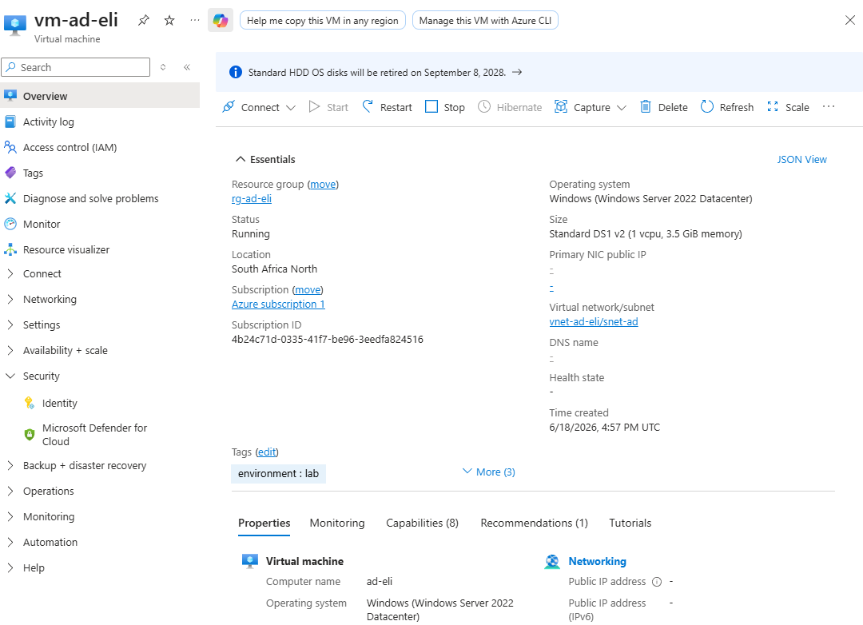Click the sidebar expand/collapse sort arrows
This screenshot has width=863, height=625.
pos(163,67)
